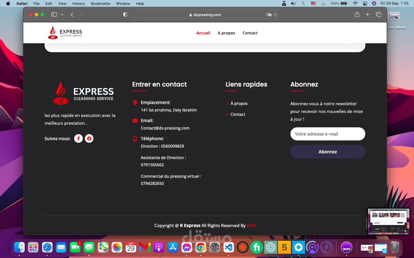
Task: Open Maps from the Dock
Action: (103, 247)
